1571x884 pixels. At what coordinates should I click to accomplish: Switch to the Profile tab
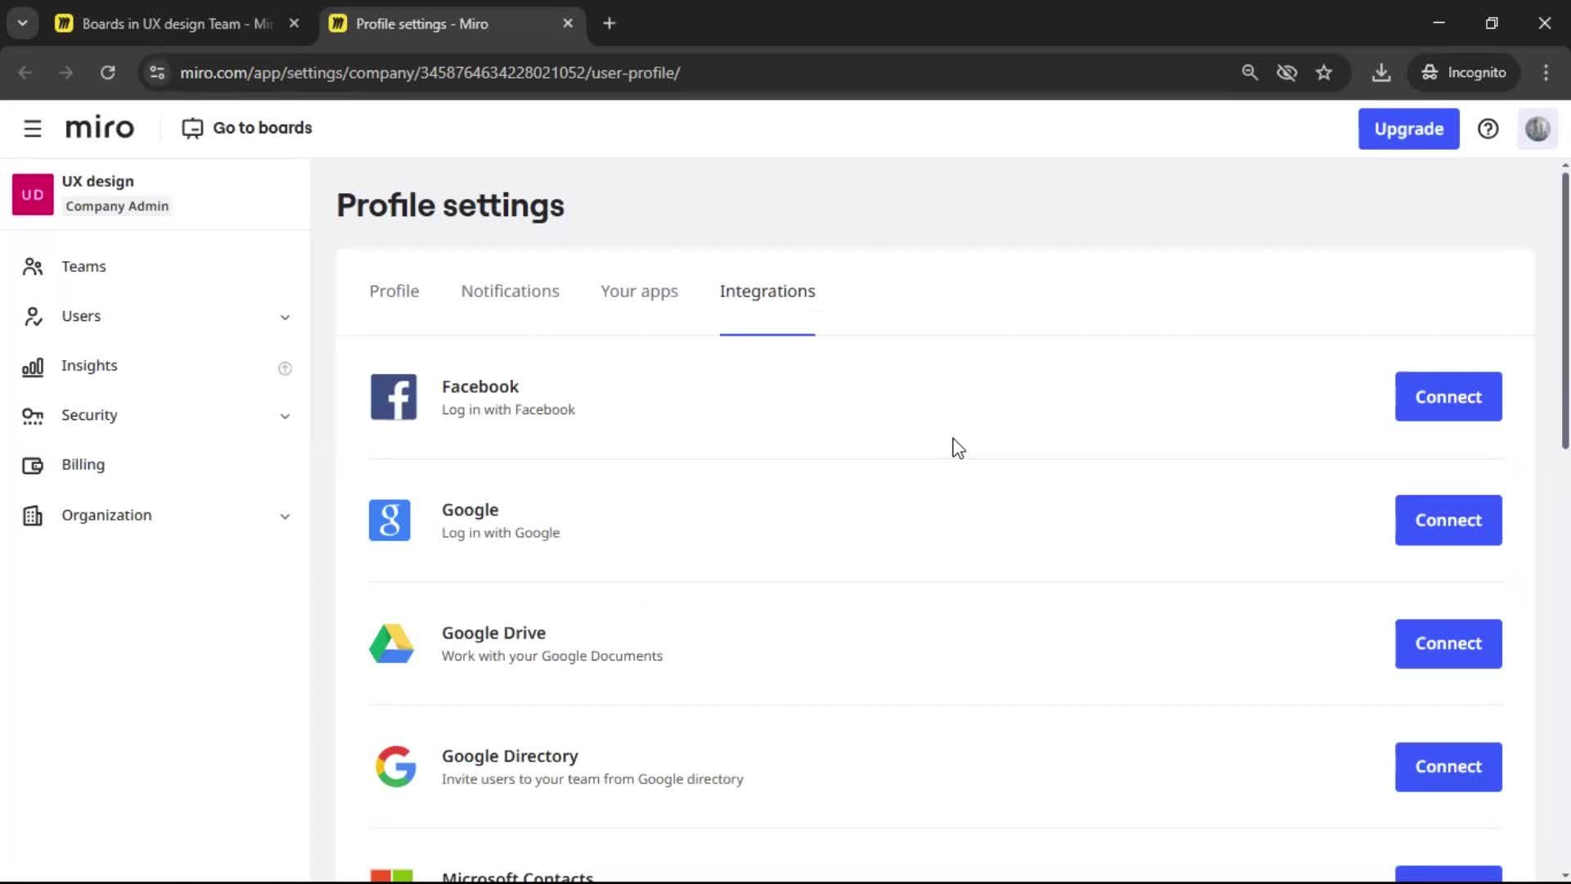click(394, 291)
